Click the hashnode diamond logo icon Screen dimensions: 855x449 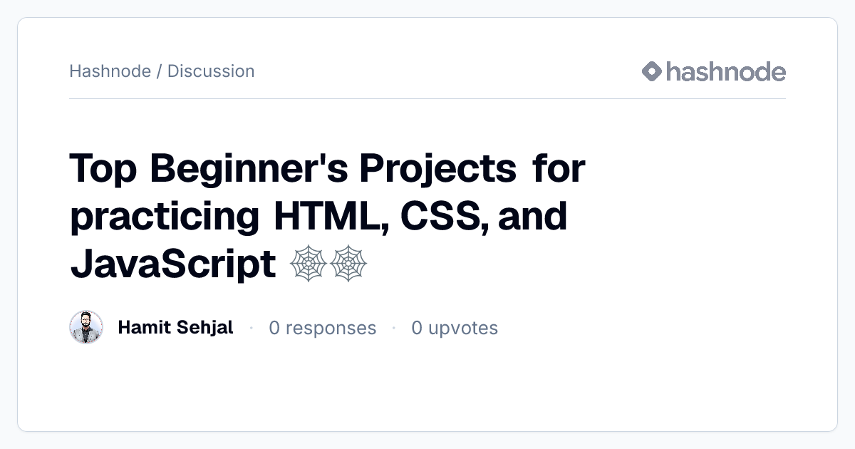[652, 71]
